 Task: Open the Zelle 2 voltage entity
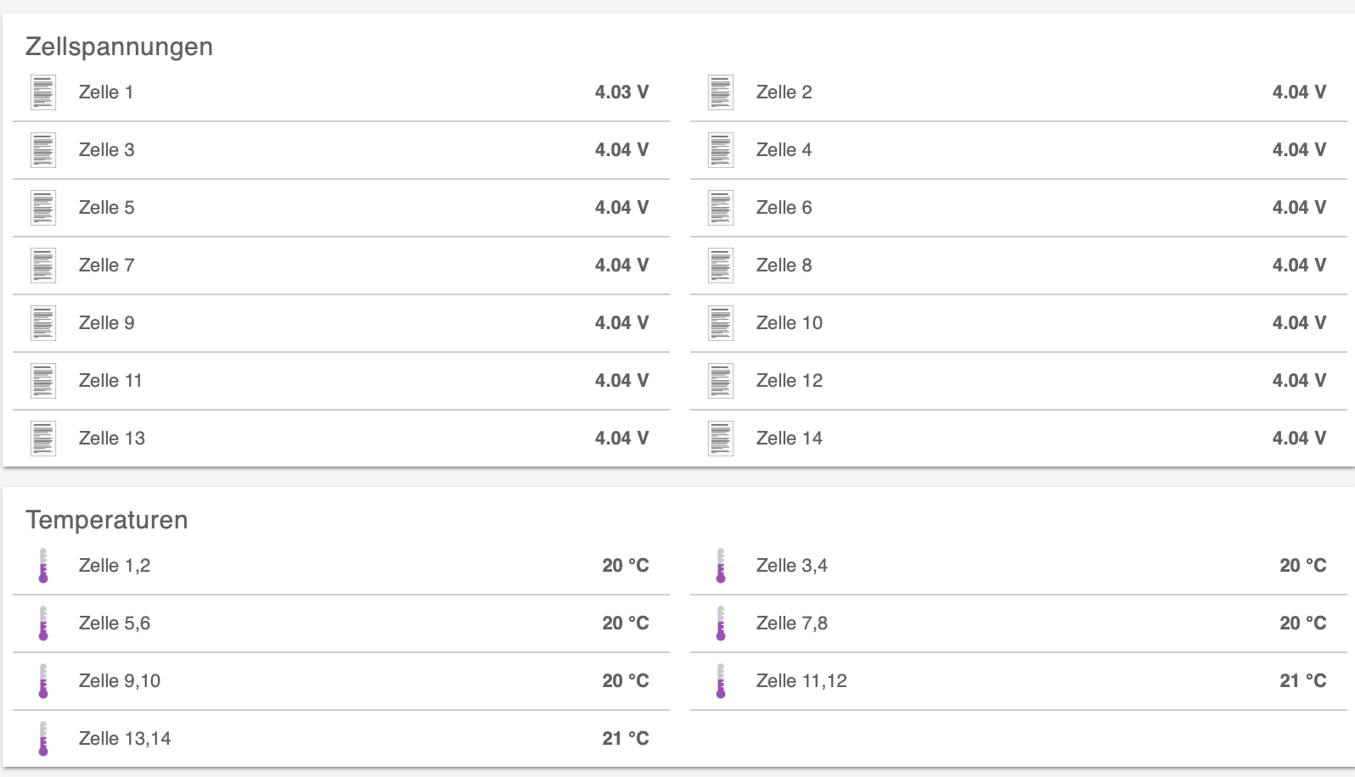click(x=784, y=92)
